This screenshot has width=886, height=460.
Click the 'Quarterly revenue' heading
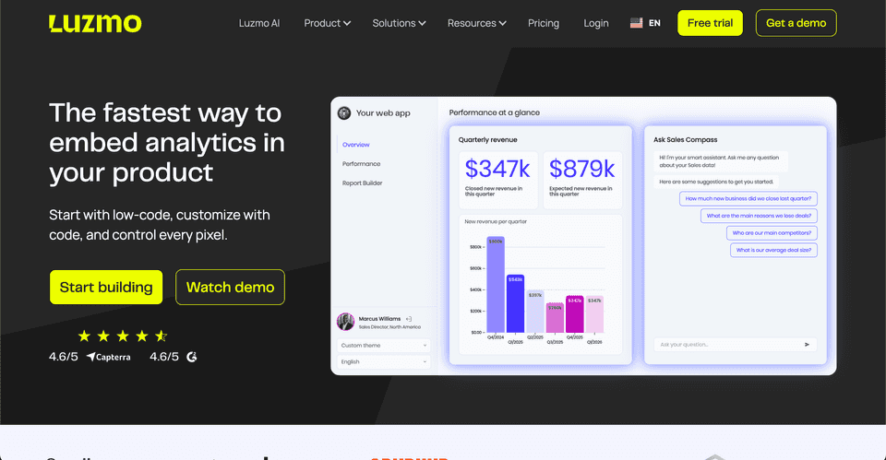click(487, 140)
